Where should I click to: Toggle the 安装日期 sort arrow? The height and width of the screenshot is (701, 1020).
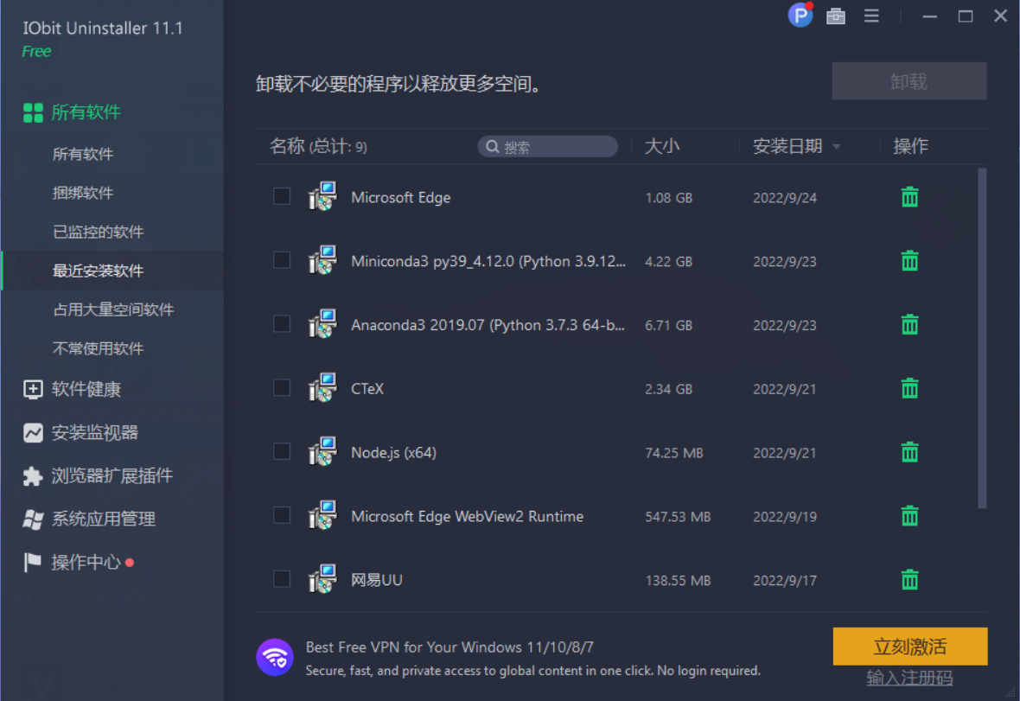837,147
